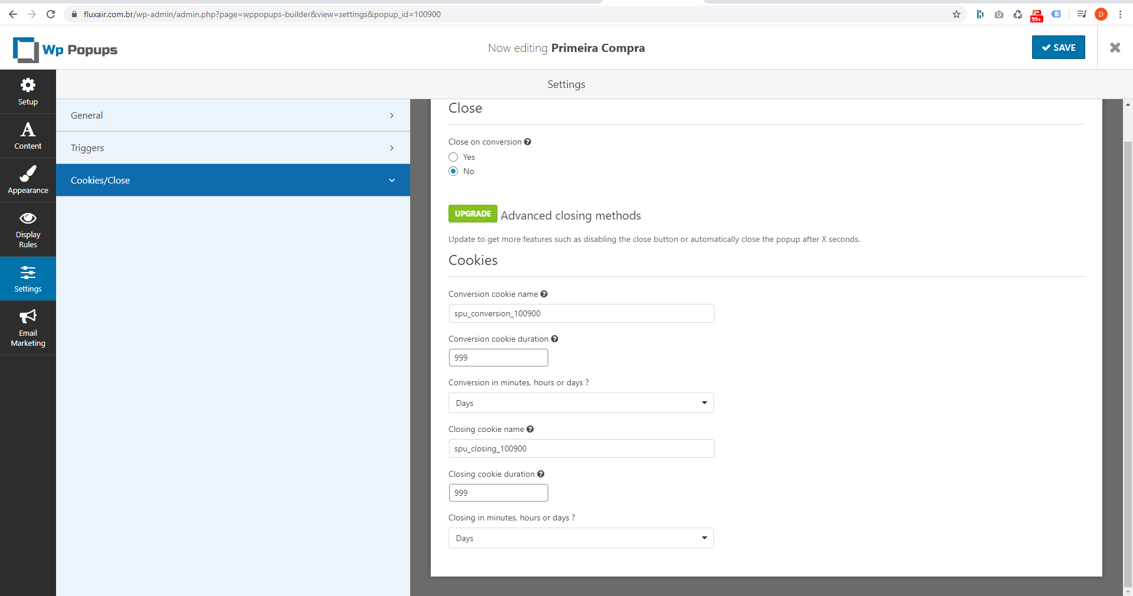1133x596 pixels.
Task: Expand the General settings section
Action: pos(233,116)
